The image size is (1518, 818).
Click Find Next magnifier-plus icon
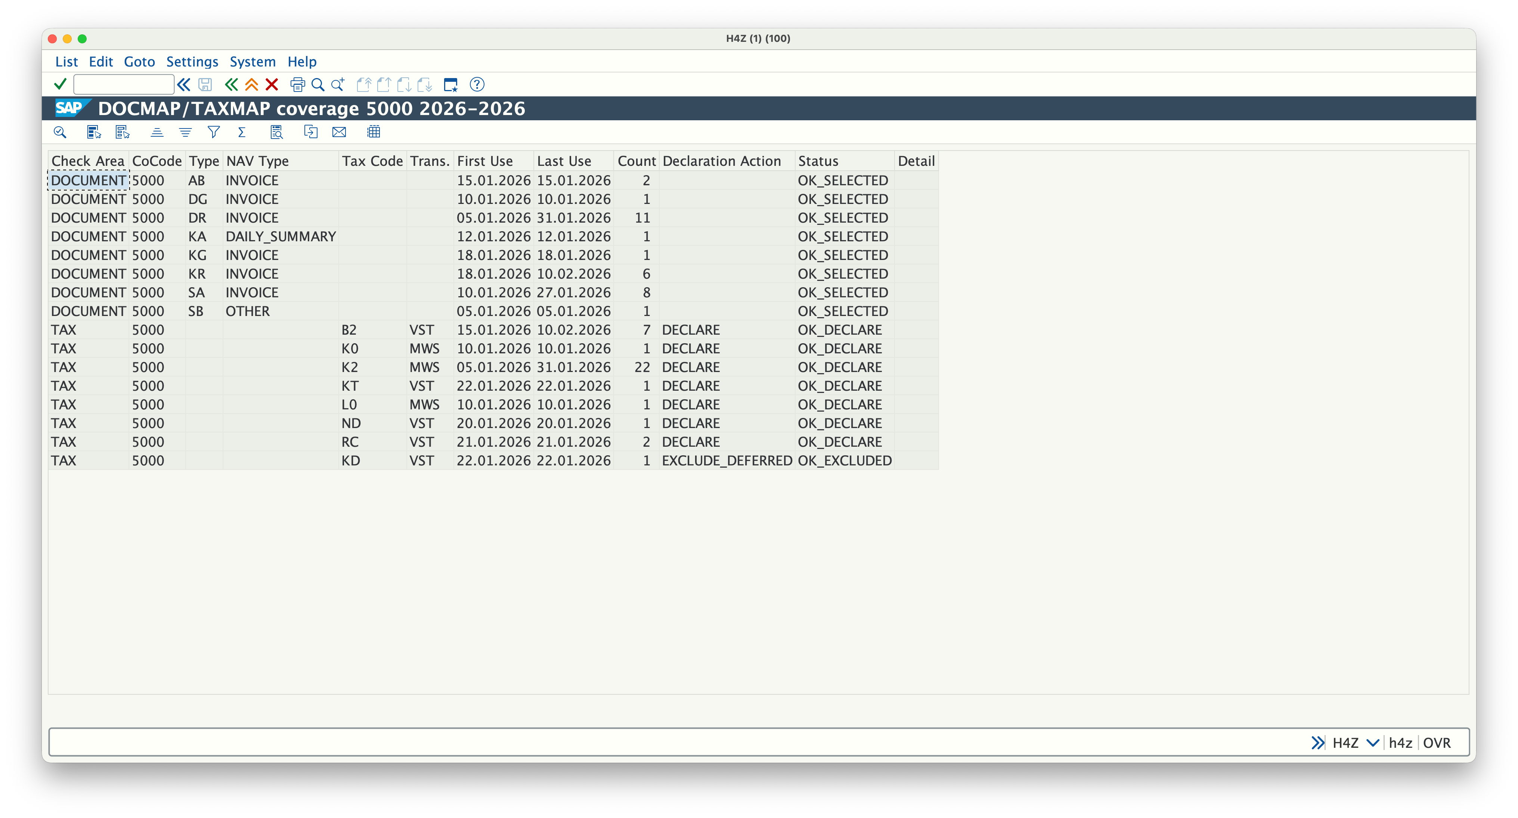click(x=338, y=84)
